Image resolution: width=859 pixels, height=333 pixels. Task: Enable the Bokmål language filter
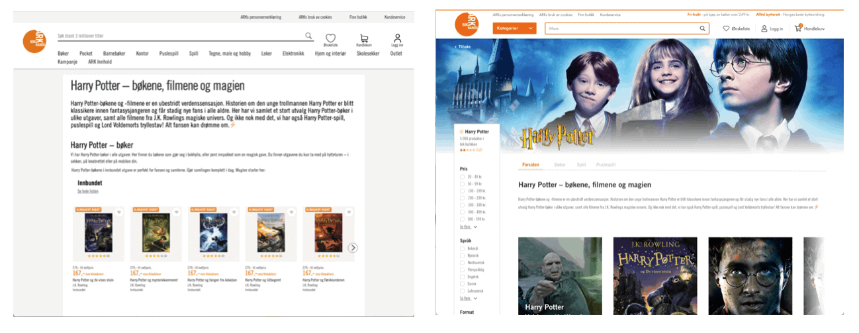pos(463,248)
